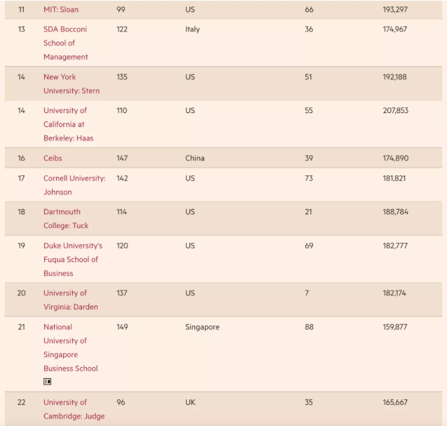The width and height of the screenshot is (447, 426).
Task: Click the salary value 207,853
Action: coord(395,111)
